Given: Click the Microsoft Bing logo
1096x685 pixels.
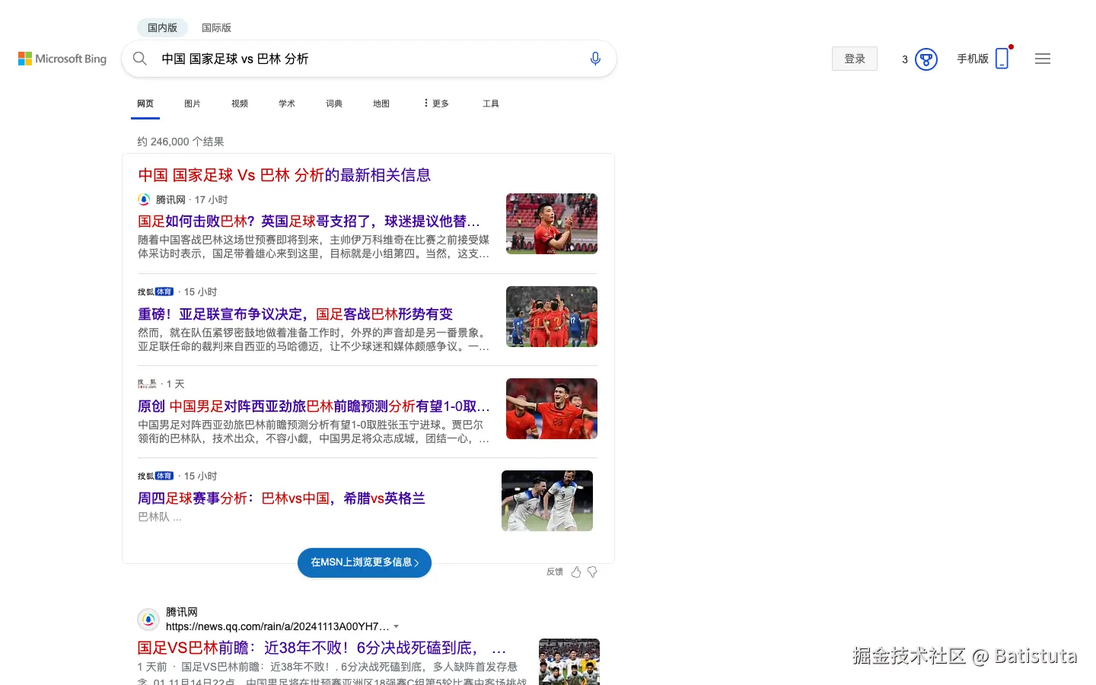Looking at the screenshot, I should pyautogui.click(x=62, y=59).
